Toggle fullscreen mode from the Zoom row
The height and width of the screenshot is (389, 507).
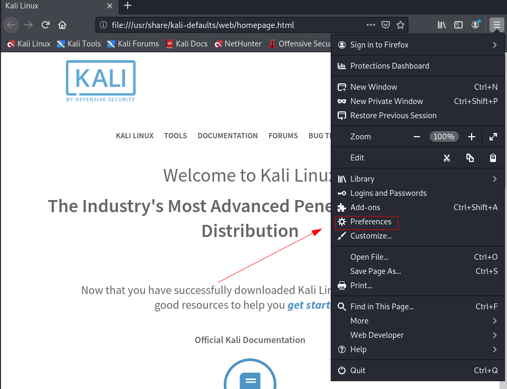[493, 136]
